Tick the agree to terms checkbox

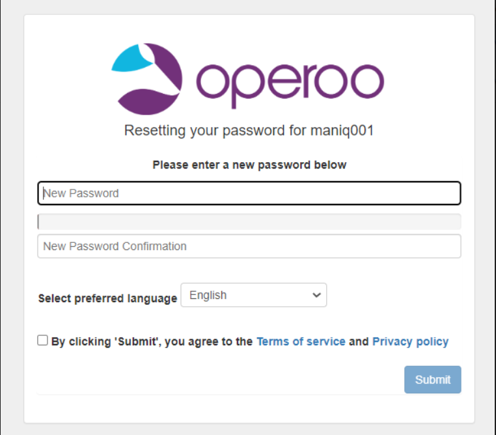[43, 340]
